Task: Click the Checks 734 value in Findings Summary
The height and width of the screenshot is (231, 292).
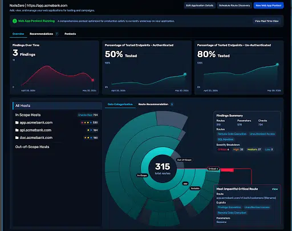Action: 261,125
